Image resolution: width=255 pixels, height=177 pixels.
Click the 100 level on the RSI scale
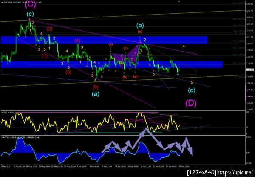click(247, 113)
